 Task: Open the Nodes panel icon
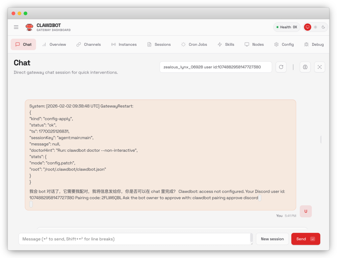[247, 44]
